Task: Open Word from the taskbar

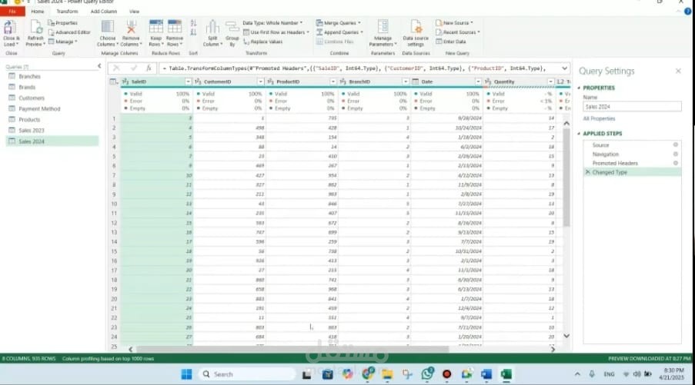Action: pyautogui.click(x=486, y=374)
